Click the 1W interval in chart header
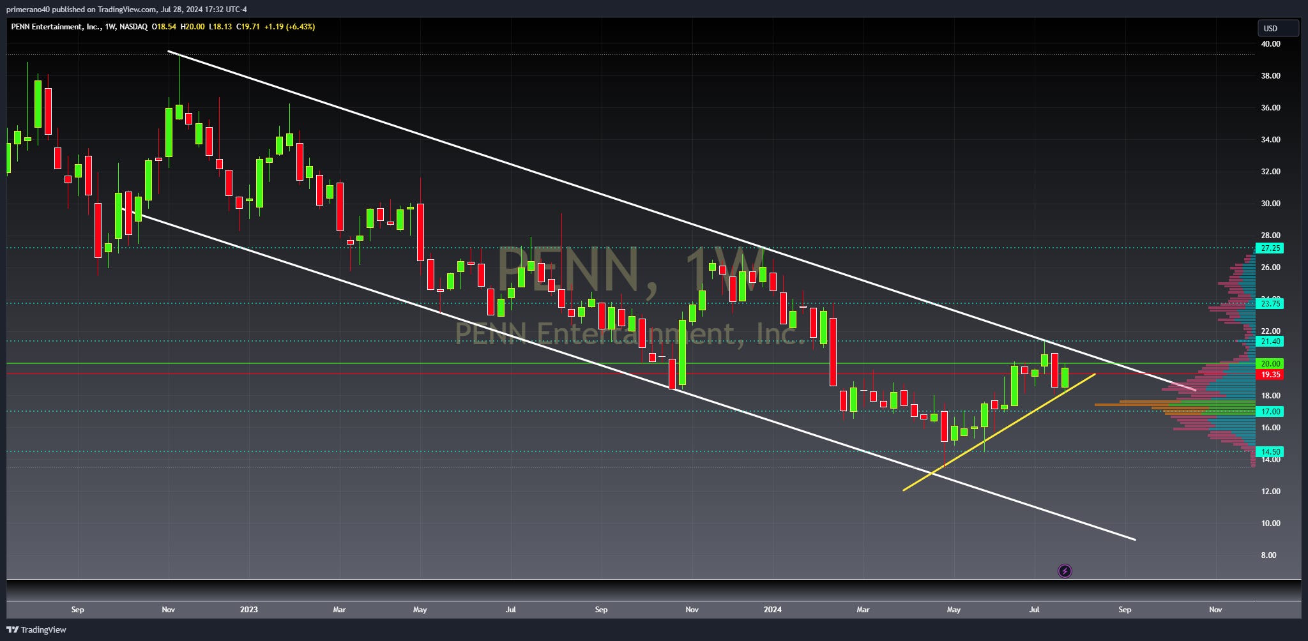The width and height of the screenshot is (1308, 641). tap(110, 27)
